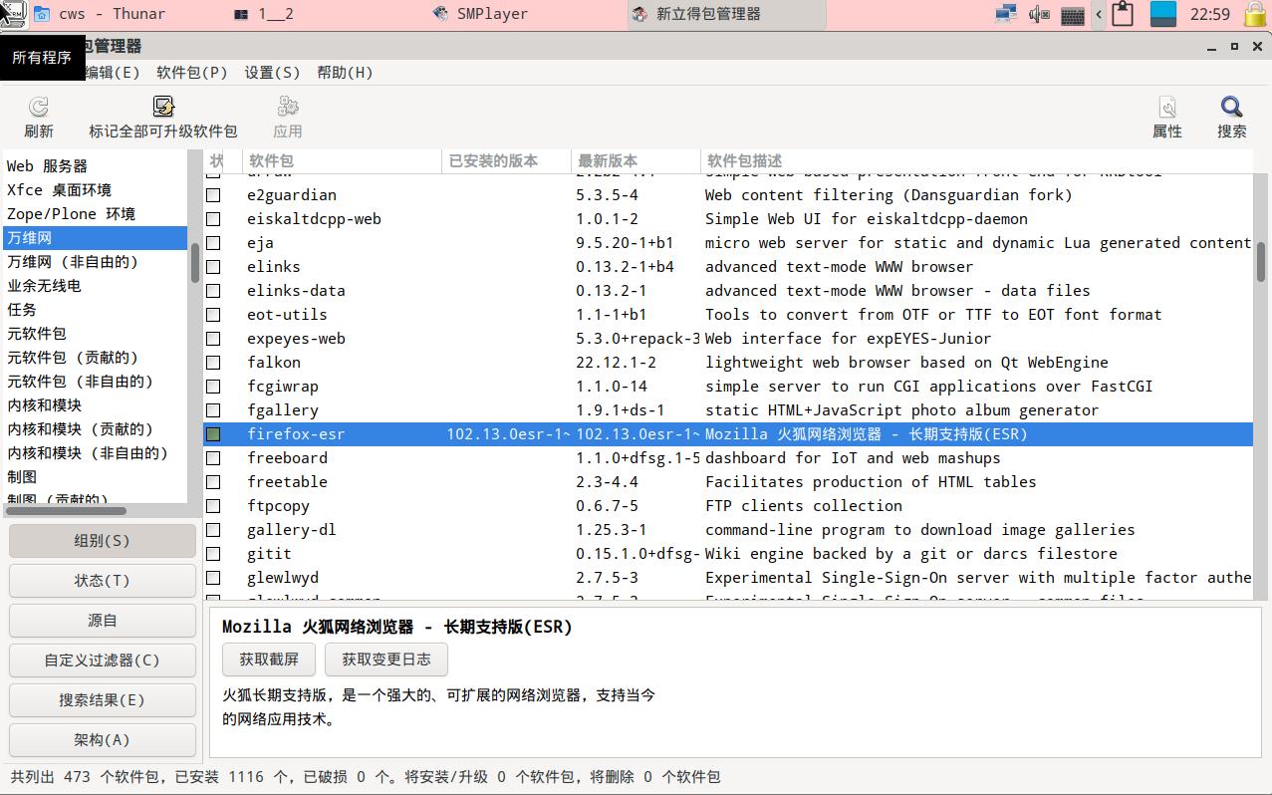Viewport: 1272px width, 795px height.
Task: Select the fcgiwrap package row
Action: coord(728,387)
